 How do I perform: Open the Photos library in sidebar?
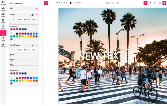point(3,21)
